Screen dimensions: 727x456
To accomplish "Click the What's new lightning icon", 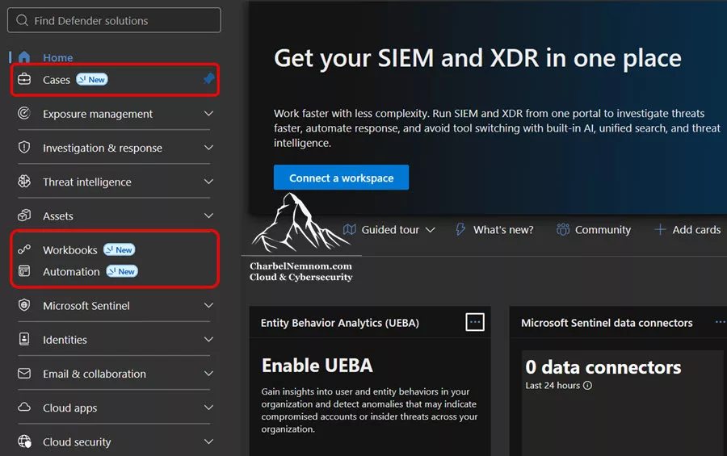I will click(x=460, y=229).
